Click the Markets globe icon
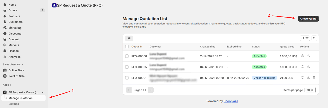Screen dimensions: 328x108 5,45
